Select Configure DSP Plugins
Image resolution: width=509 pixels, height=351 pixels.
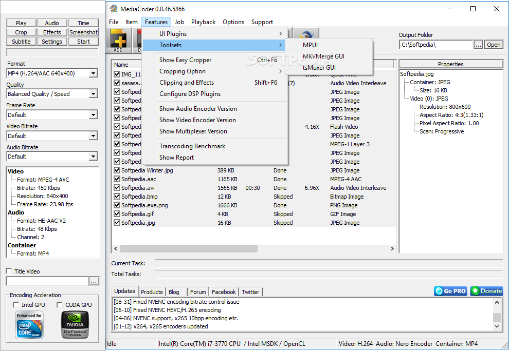tap(215, 94)
